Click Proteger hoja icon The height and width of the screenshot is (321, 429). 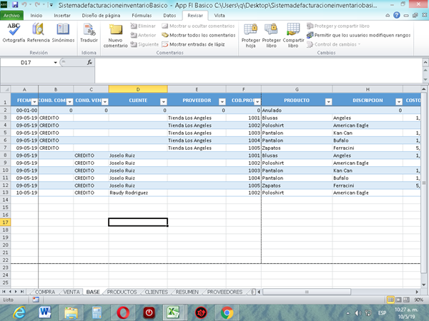pyautogui.click(x=251, y=34)
